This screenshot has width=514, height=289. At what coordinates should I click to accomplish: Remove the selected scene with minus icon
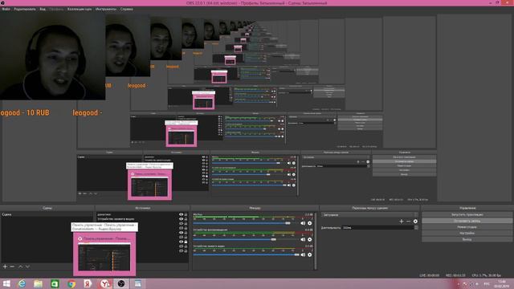pos(12,267)
